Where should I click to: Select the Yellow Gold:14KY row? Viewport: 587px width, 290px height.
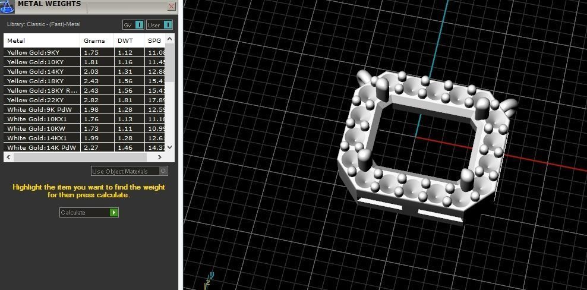pyautogui.click(x=84, y=71)
